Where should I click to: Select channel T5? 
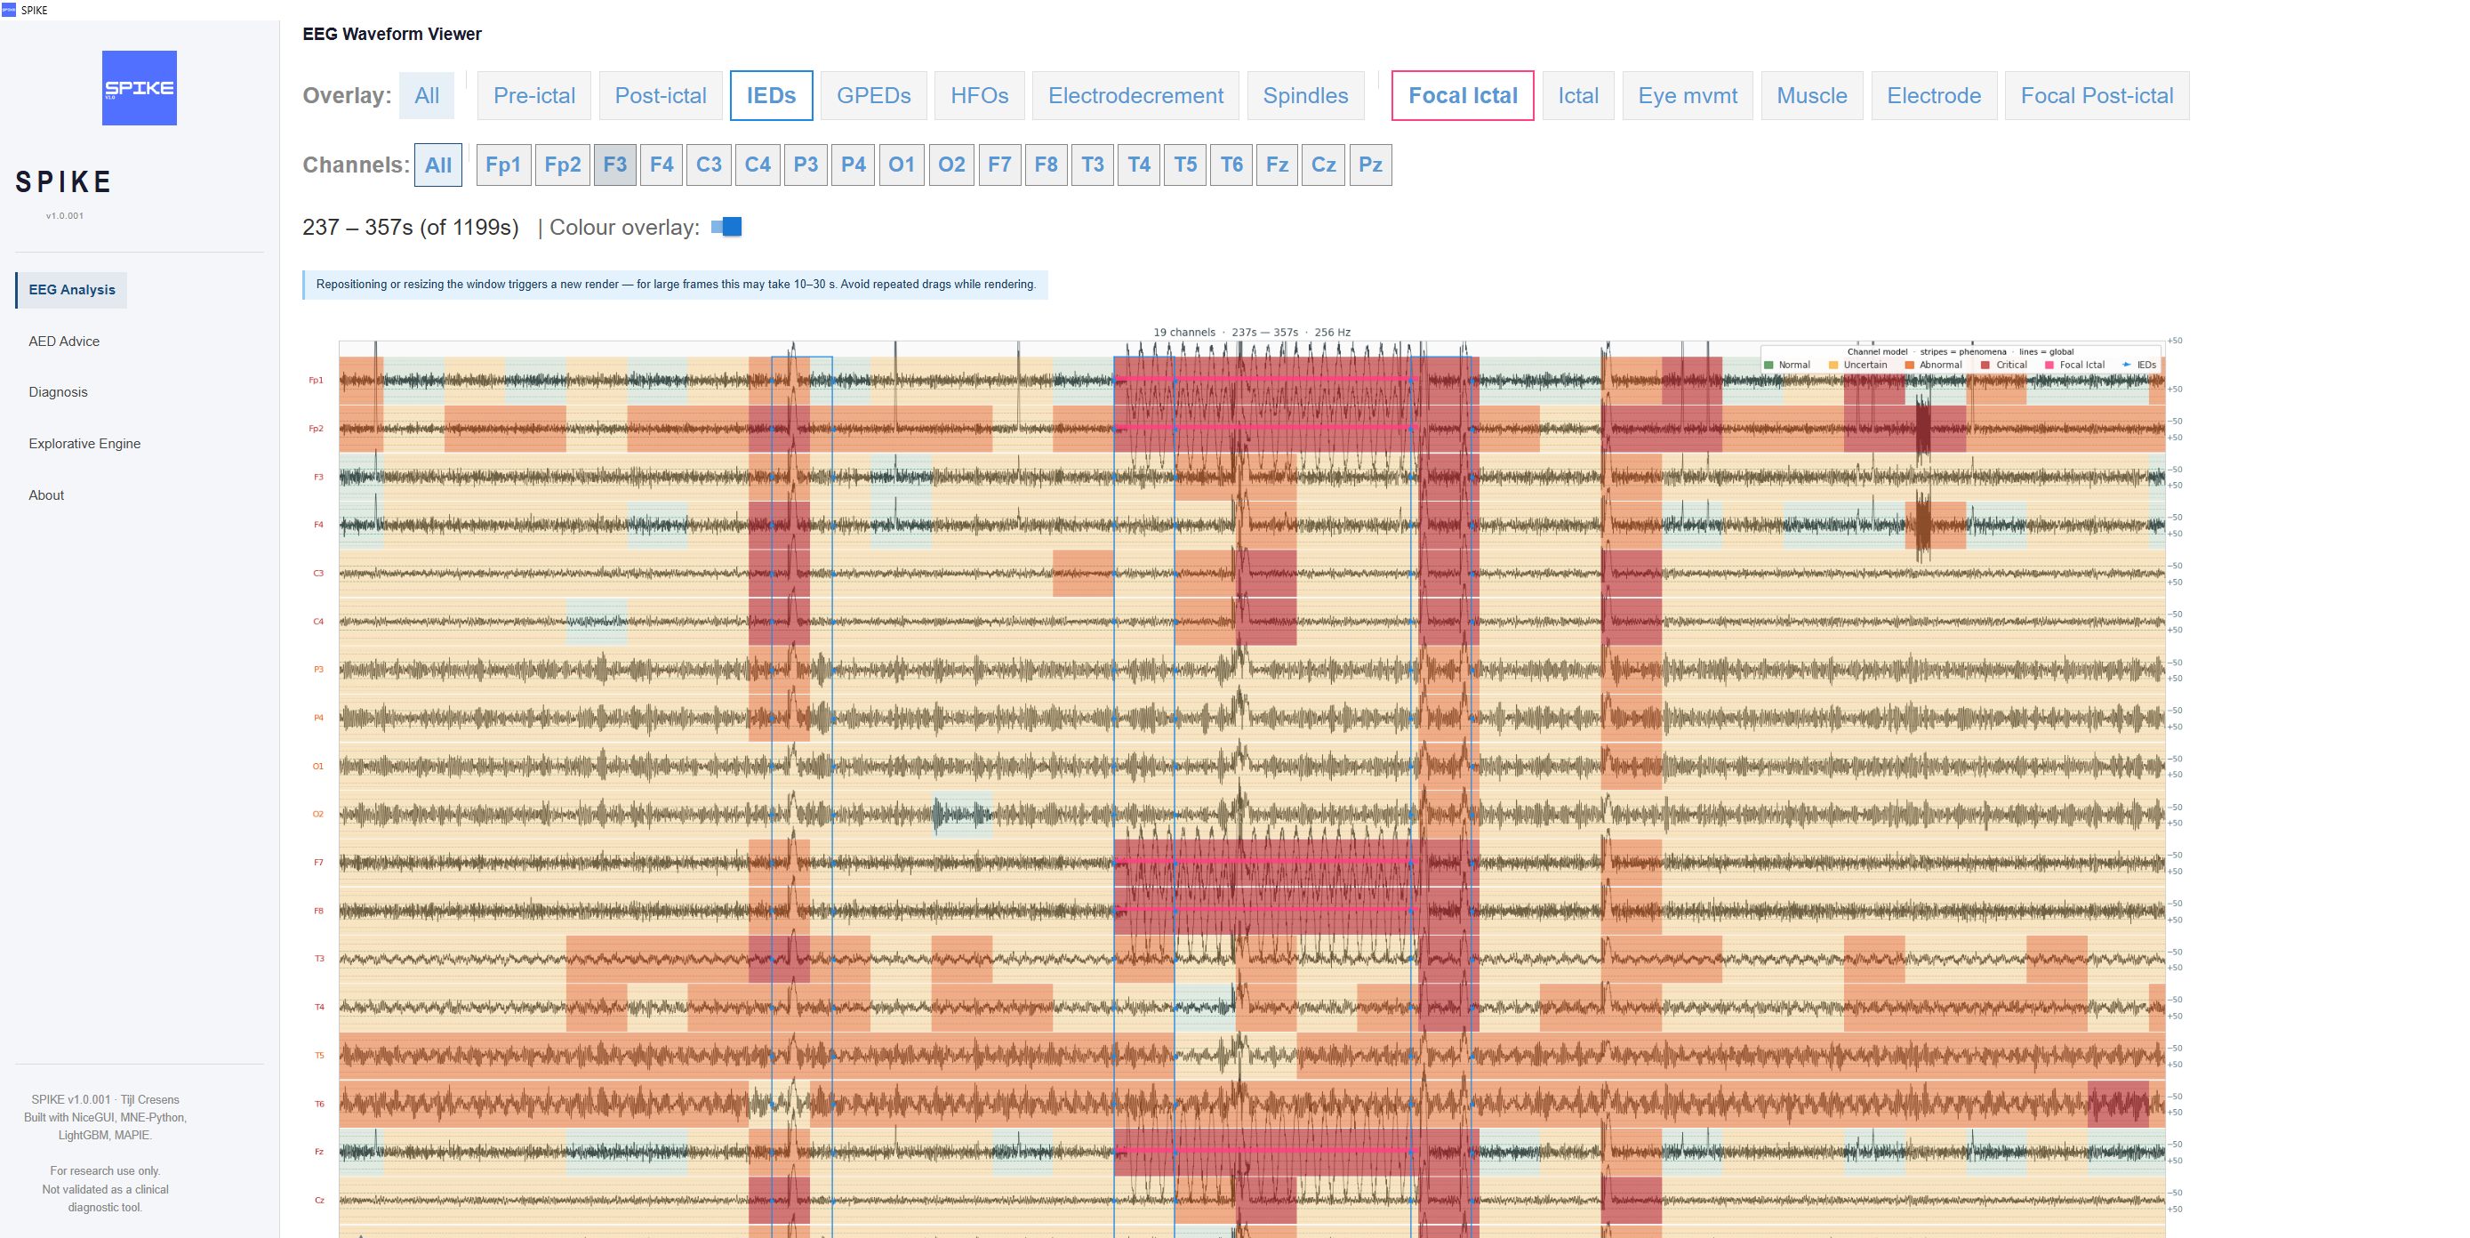click(1185, 165)
